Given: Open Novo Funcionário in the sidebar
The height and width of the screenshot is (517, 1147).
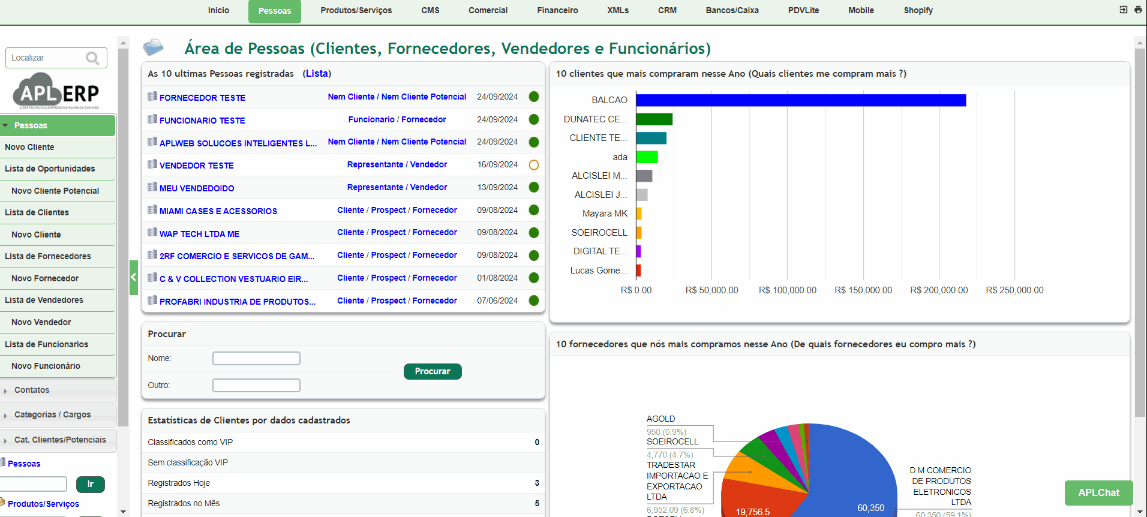Looking at the screenshot, I should point(46,366).
